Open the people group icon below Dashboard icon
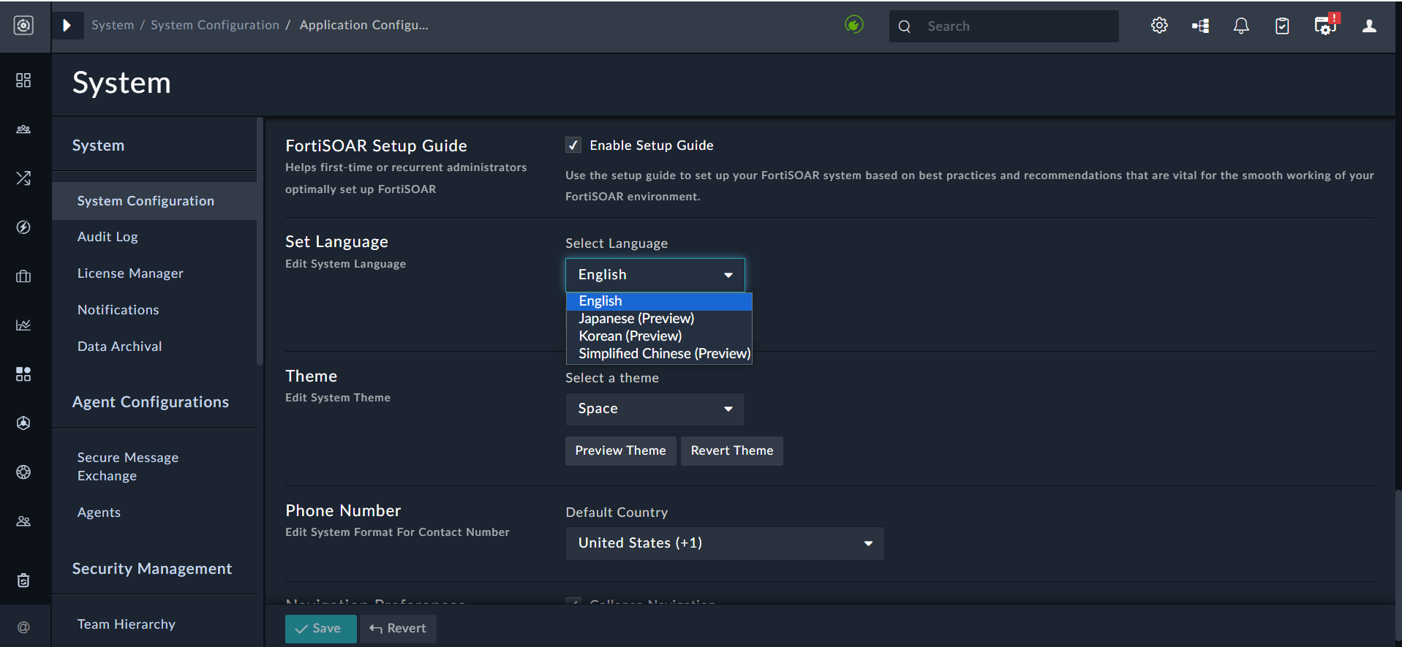This screenshot has width=1402, height=647. tap(23, 129)
